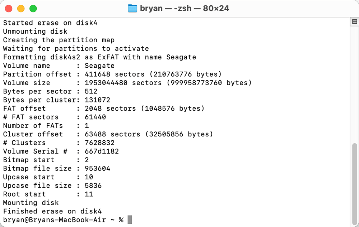Click the number of clusters value "7628832"
359x227 pixels.
99,143
